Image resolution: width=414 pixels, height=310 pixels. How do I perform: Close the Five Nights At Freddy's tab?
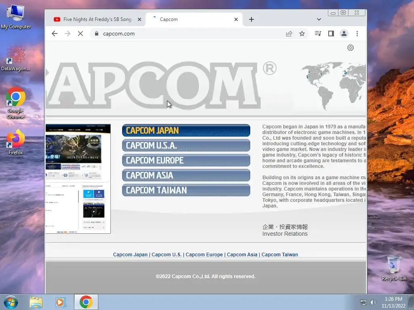(139, 19)
